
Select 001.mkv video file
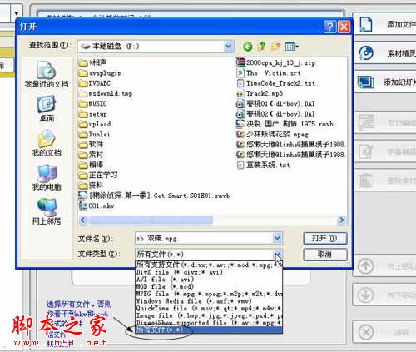click(97, 206)
